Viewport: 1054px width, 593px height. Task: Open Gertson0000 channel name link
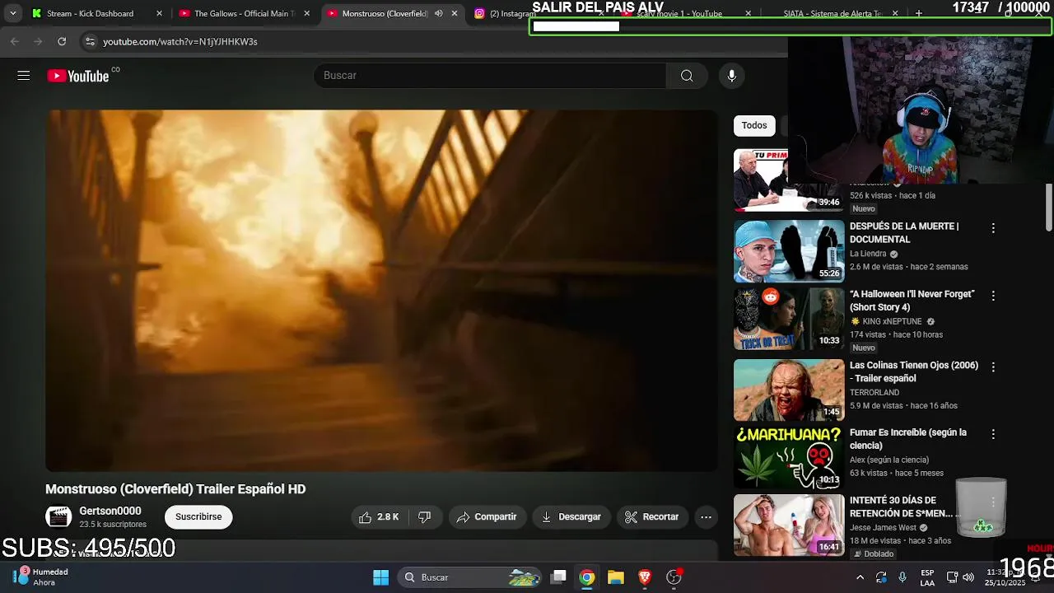[110, 511]
